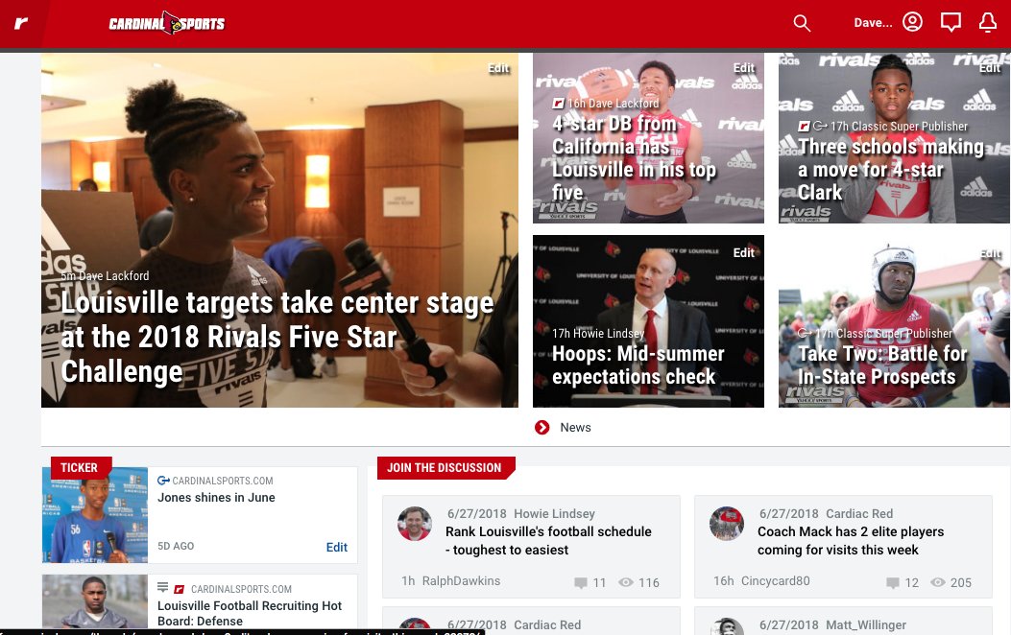Screen dimensions: 1011x635
Task: Open 'Louisville targets take center stage' headline
Action: (x=277, y=337)
